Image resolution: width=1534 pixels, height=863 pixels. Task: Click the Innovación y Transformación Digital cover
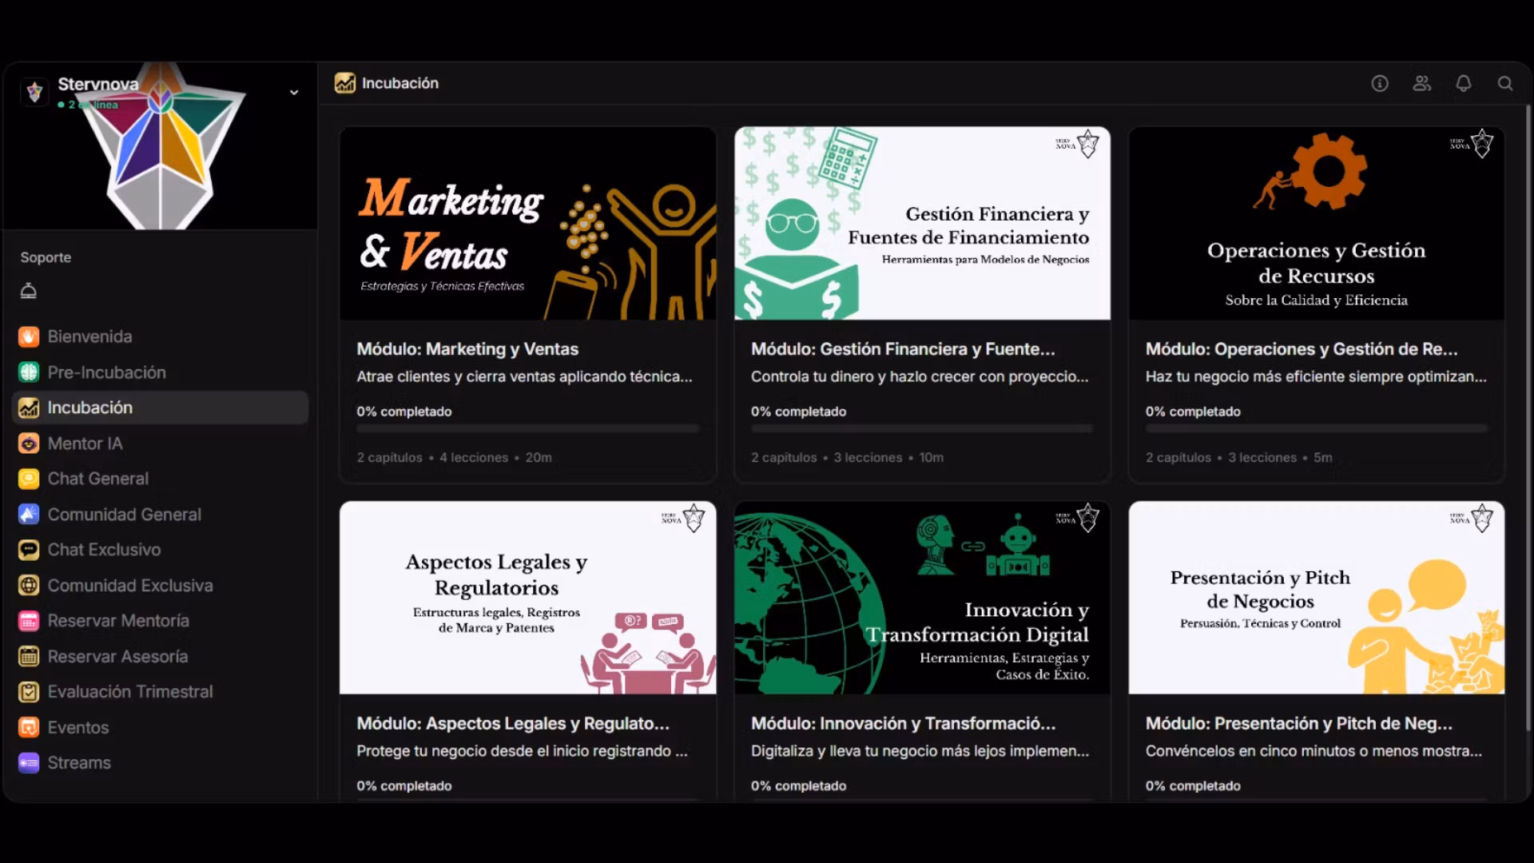click(922, 598)
